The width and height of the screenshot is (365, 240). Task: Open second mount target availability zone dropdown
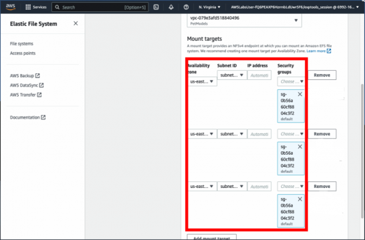[x=202, y=134]
